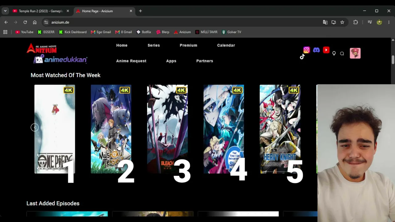Open the Anizium YouTube channel icon

pyautogui.click(x=326, y=50)
